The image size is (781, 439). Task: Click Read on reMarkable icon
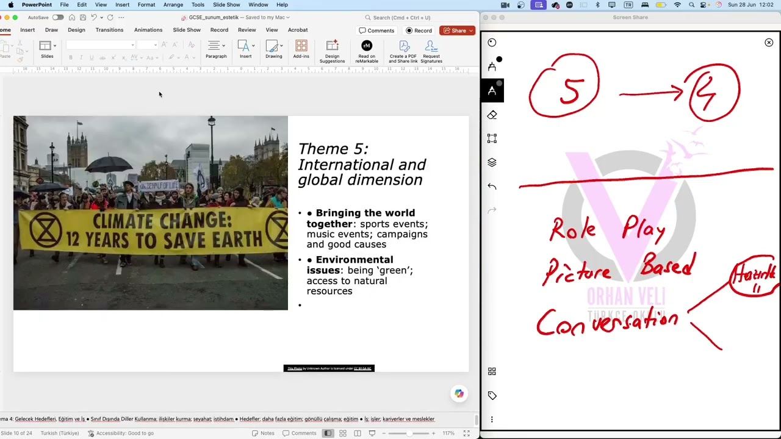tap(367, 51)
